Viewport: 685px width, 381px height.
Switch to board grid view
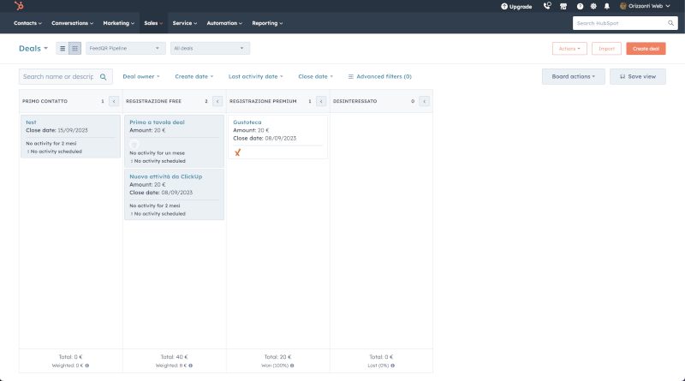[x=74, y=49]
